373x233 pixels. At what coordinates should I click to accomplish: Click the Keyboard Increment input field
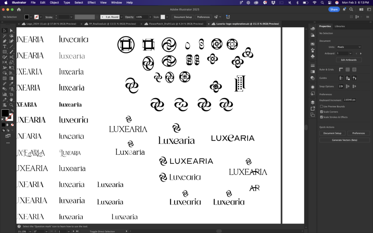(x=350, y=100)
